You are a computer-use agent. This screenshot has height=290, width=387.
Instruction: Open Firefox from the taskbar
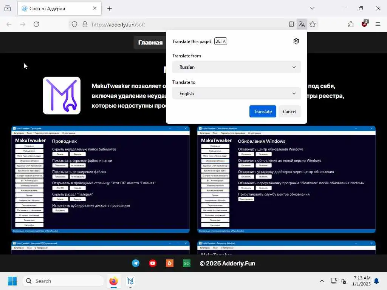click(113, 281)
